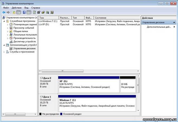The image size is (178, 122).
Task: Select the Windows 7 (C:) row in volume list
Action: (89, 21)
